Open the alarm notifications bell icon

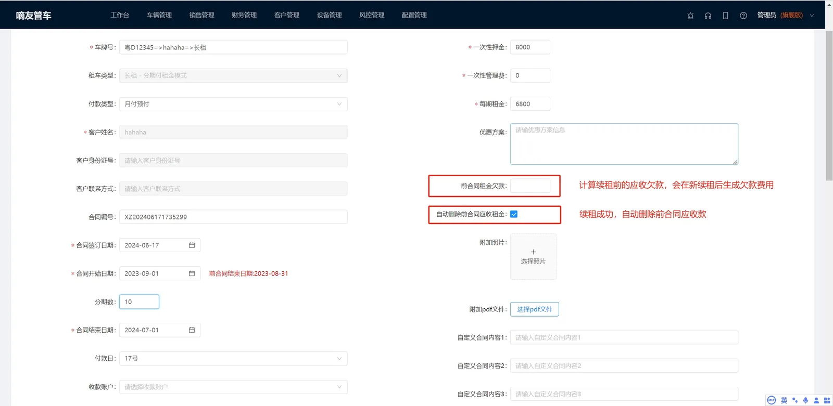point(690,16)
